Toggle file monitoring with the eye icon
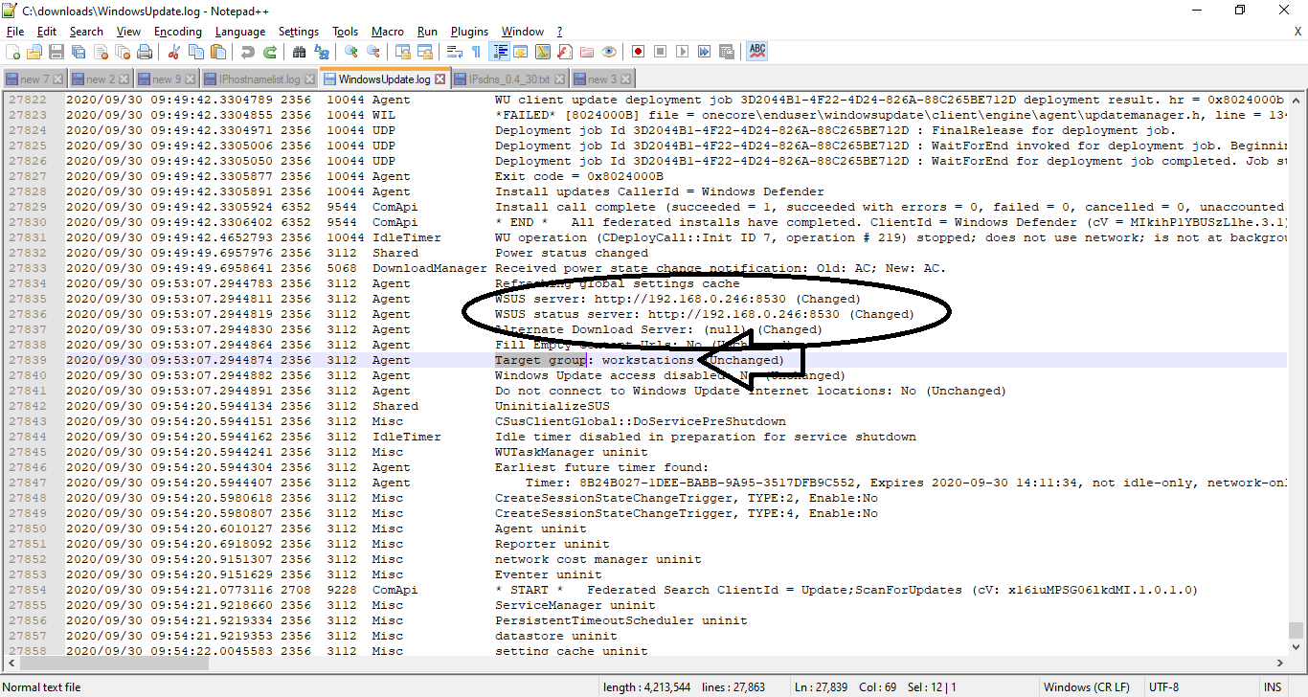 (609, 52)
